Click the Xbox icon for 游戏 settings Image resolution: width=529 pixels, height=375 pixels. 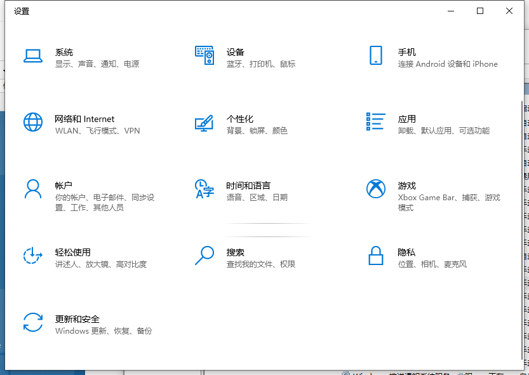375,189
